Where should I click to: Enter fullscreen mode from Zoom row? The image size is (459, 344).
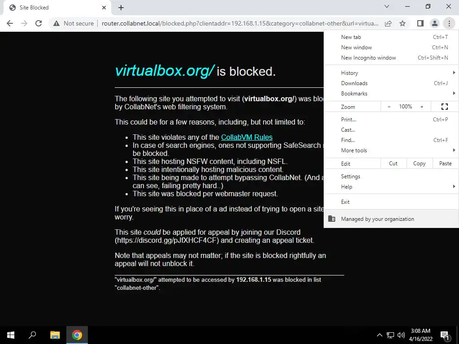coord(444,107)
